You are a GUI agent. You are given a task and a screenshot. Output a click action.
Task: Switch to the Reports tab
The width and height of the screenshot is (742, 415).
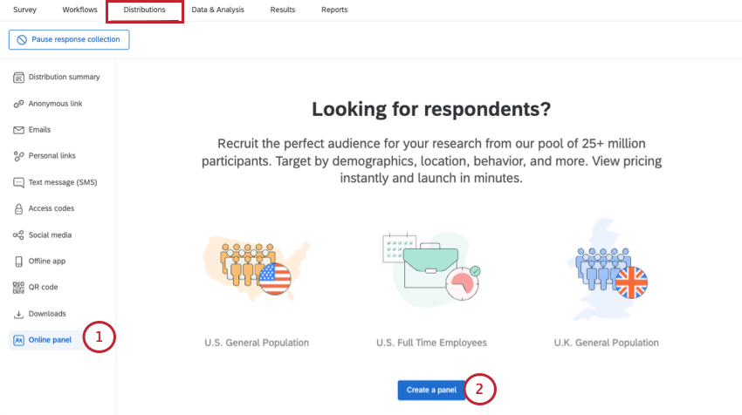pos(334,10)
